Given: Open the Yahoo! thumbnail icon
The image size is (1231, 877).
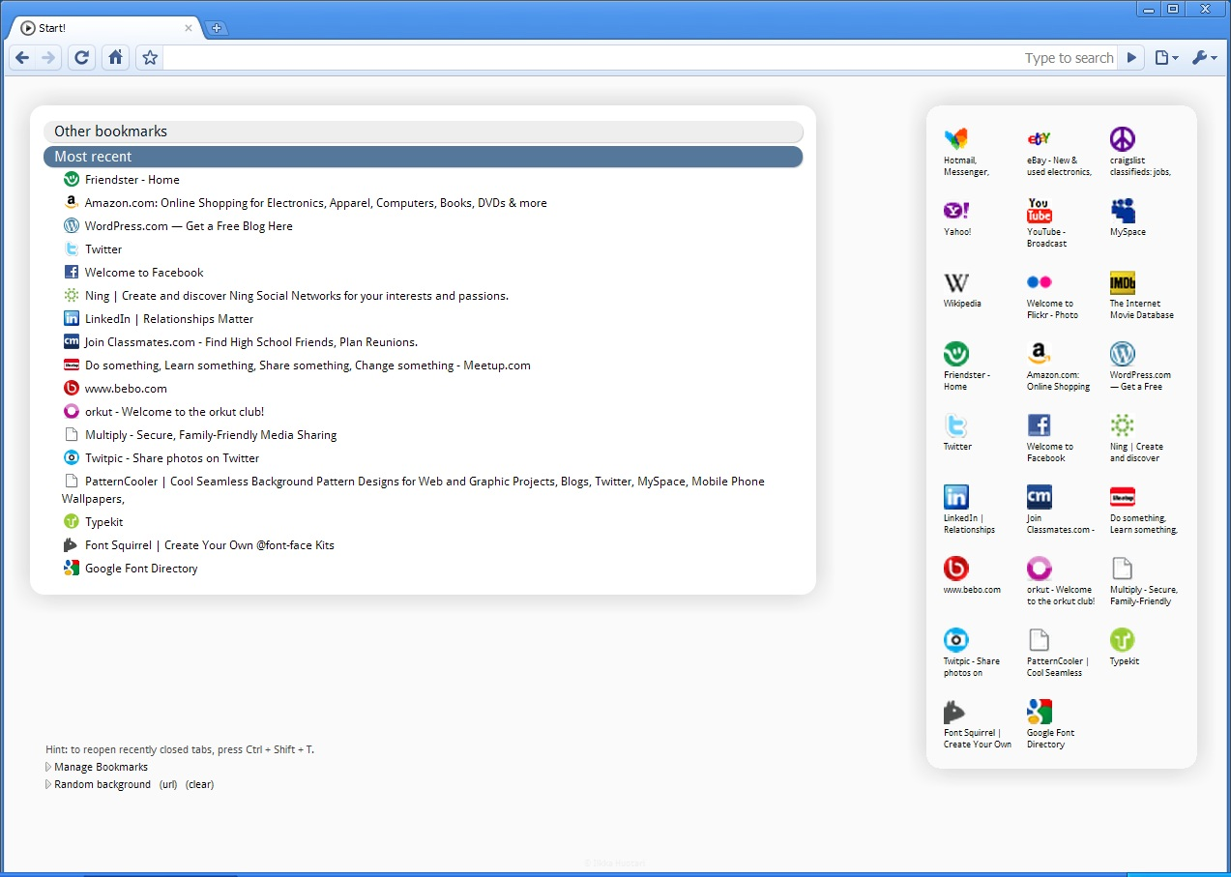Looking at the screenshot, I should pos(956,210).
